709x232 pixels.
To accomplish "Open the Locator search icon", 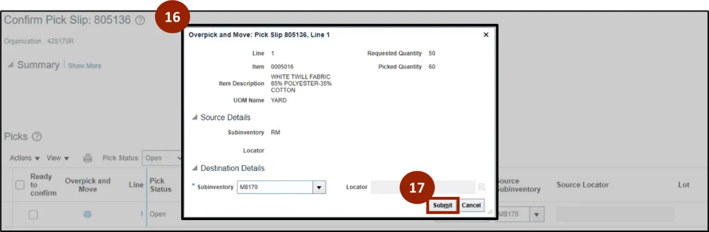I will 481,187.
